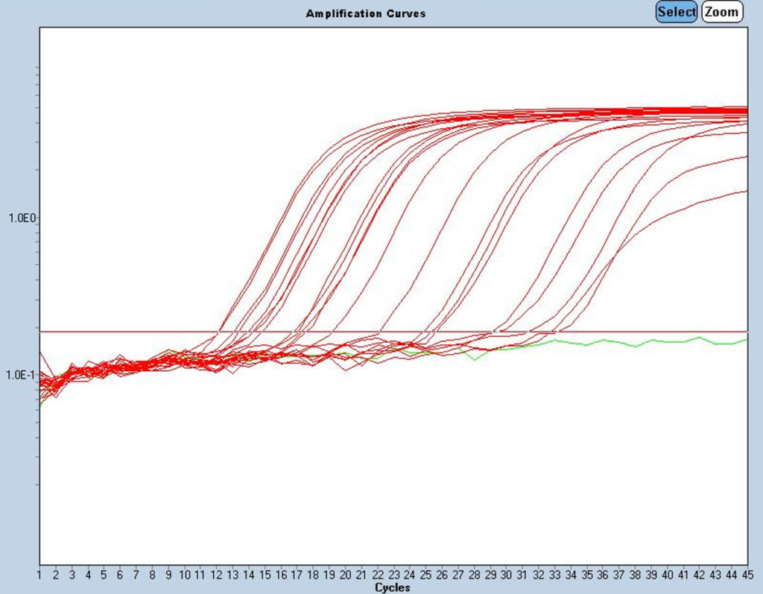Click the Select mode button

pyautogui.click(x=676, y=12)
